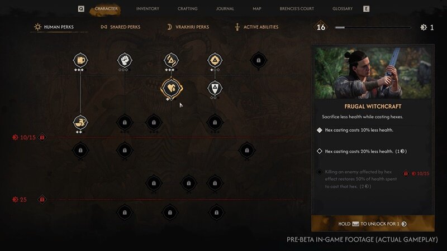Select the flame perk at top
Screen dimensions: 447x251
(x=171, y=60)
